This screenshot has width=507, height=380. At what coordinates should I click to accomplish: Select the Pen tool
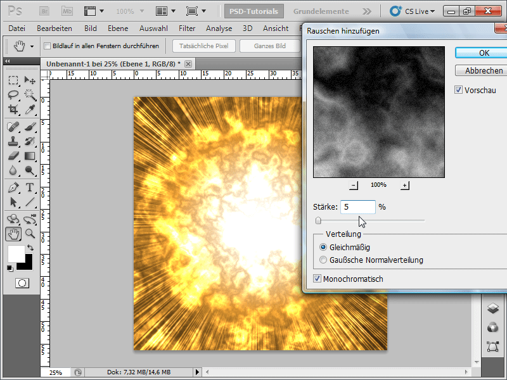pyautogui.click(x=13, y=187)
